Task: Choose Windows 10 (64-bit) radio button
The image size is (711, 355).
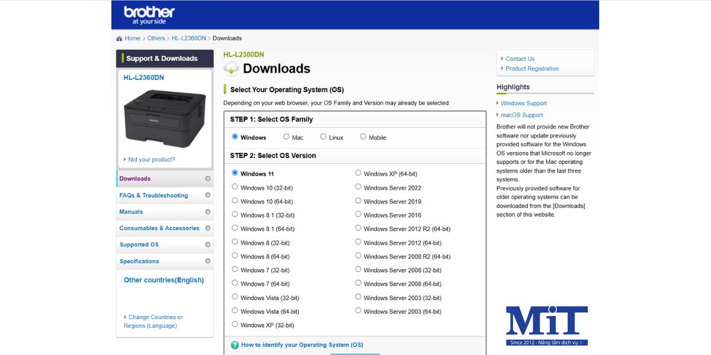Action: (x=235, y=201)
